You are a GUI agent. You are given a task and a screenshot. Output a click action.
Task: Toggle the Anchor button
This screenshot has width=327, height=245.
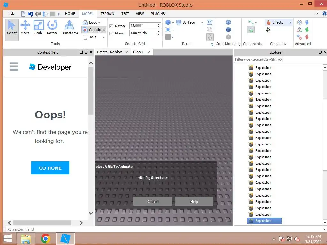[x=210, y=37]
